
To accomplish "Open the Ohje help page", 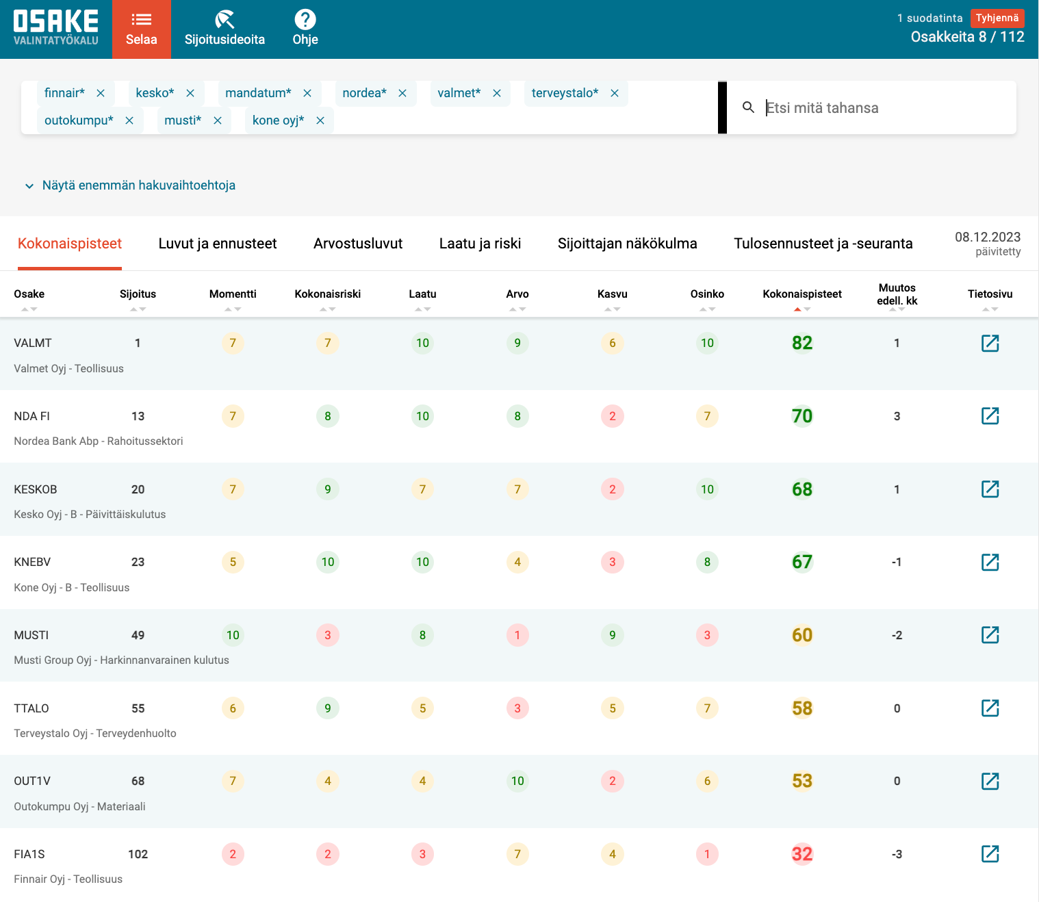I will pos(305,29).
